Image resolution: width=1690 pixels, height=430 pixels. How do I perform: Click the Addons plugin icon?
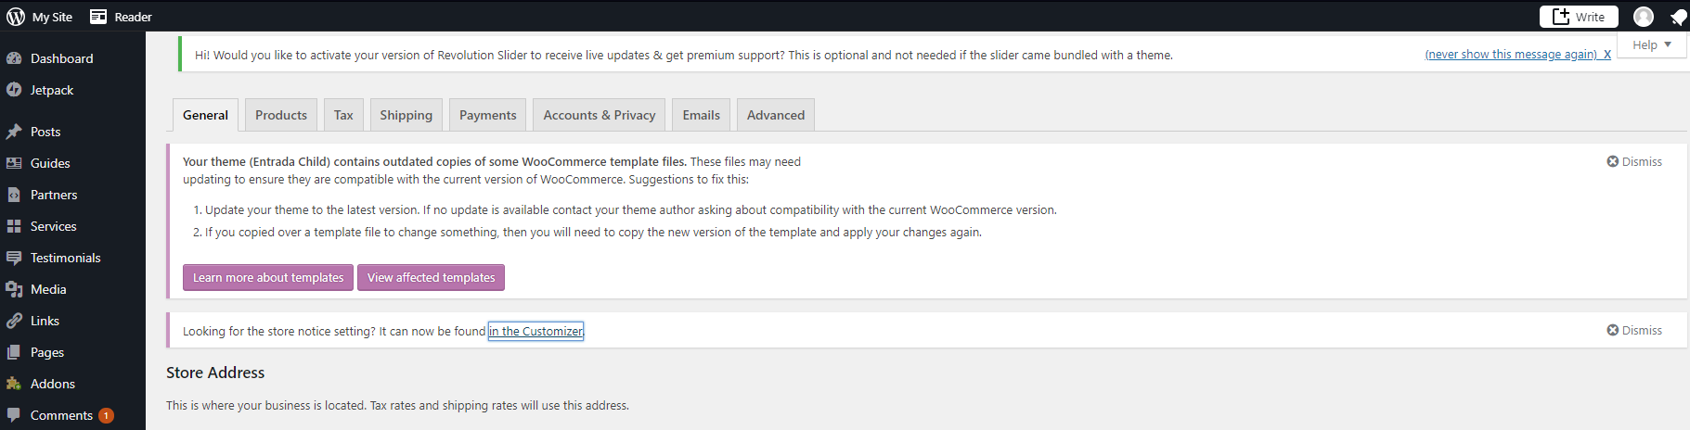[14, 384]
